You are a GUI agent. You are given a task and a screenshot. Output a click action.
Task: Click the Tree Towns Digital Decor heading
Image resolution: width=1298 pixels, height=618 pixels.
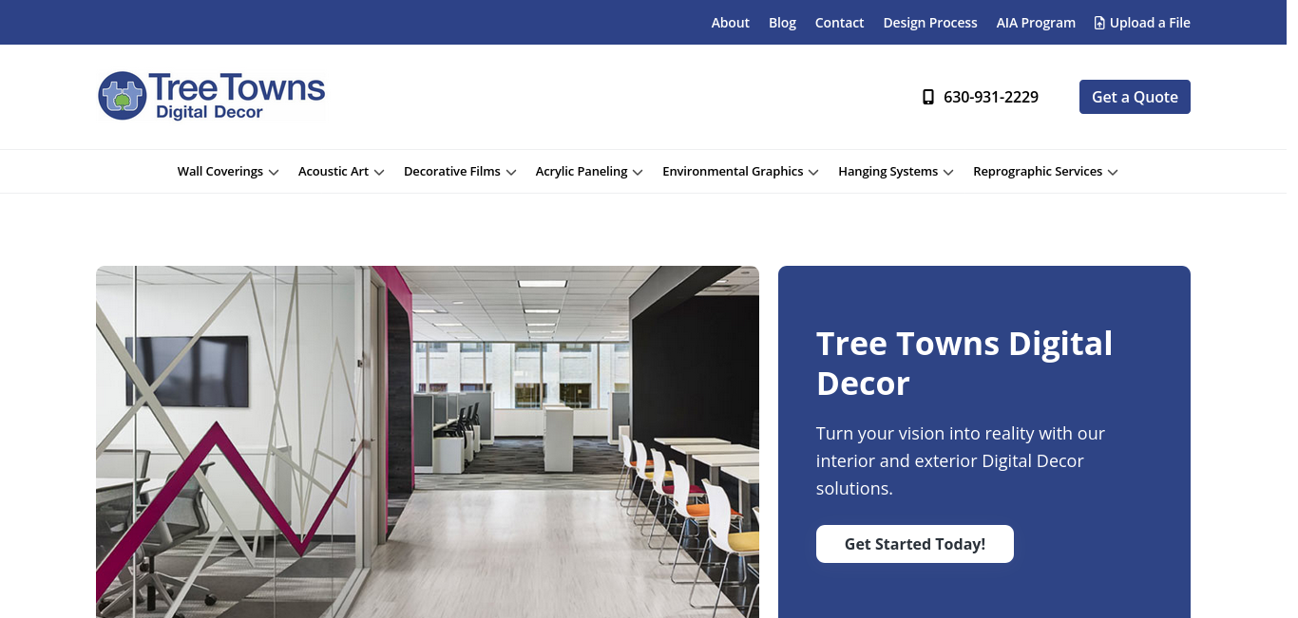coord(964,363)
